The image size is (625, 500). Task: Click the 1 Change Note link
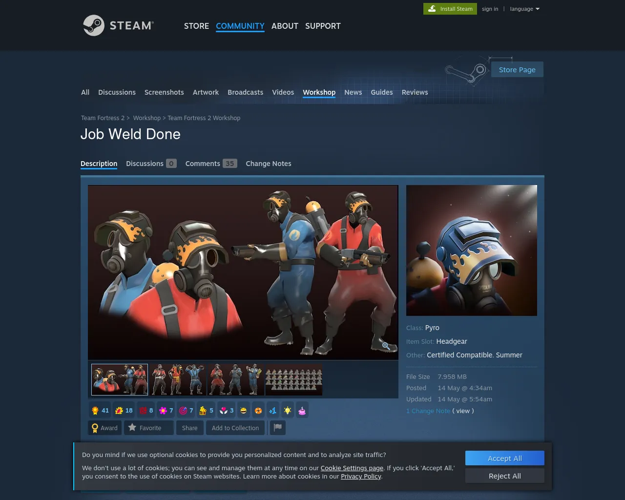(428, 411)
